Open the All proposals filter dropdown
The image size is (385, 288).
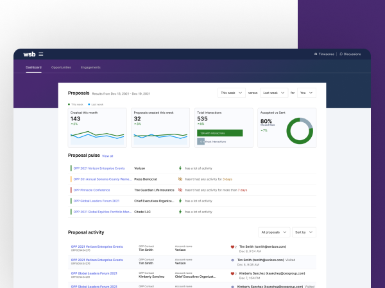pos(274,232)
